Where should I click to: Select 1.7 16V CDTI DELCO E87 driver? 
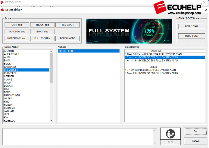pyautogui.click(x=165, y=70)
